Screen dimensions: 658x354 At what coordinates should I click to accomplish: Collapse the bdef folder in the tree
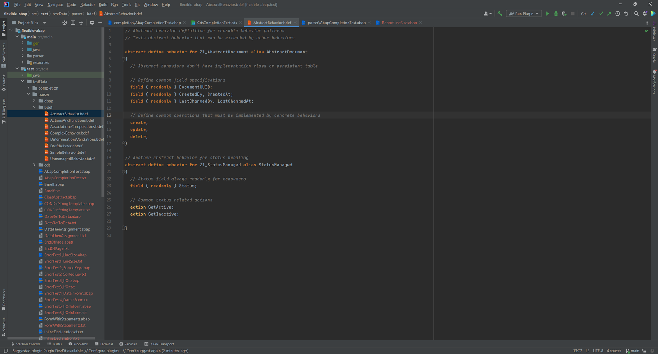[x=35, y=107]
